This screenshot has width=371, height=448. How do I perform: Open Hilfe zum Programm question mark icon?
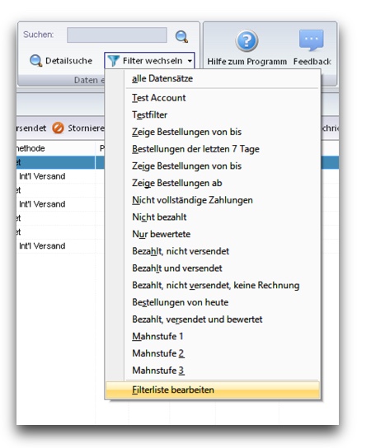(x=247, y=40)
